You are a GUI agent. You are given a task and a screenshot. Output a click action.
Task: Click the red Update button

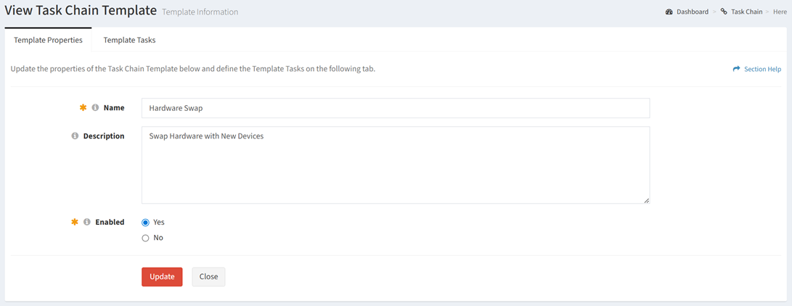[x=162, y=277]
